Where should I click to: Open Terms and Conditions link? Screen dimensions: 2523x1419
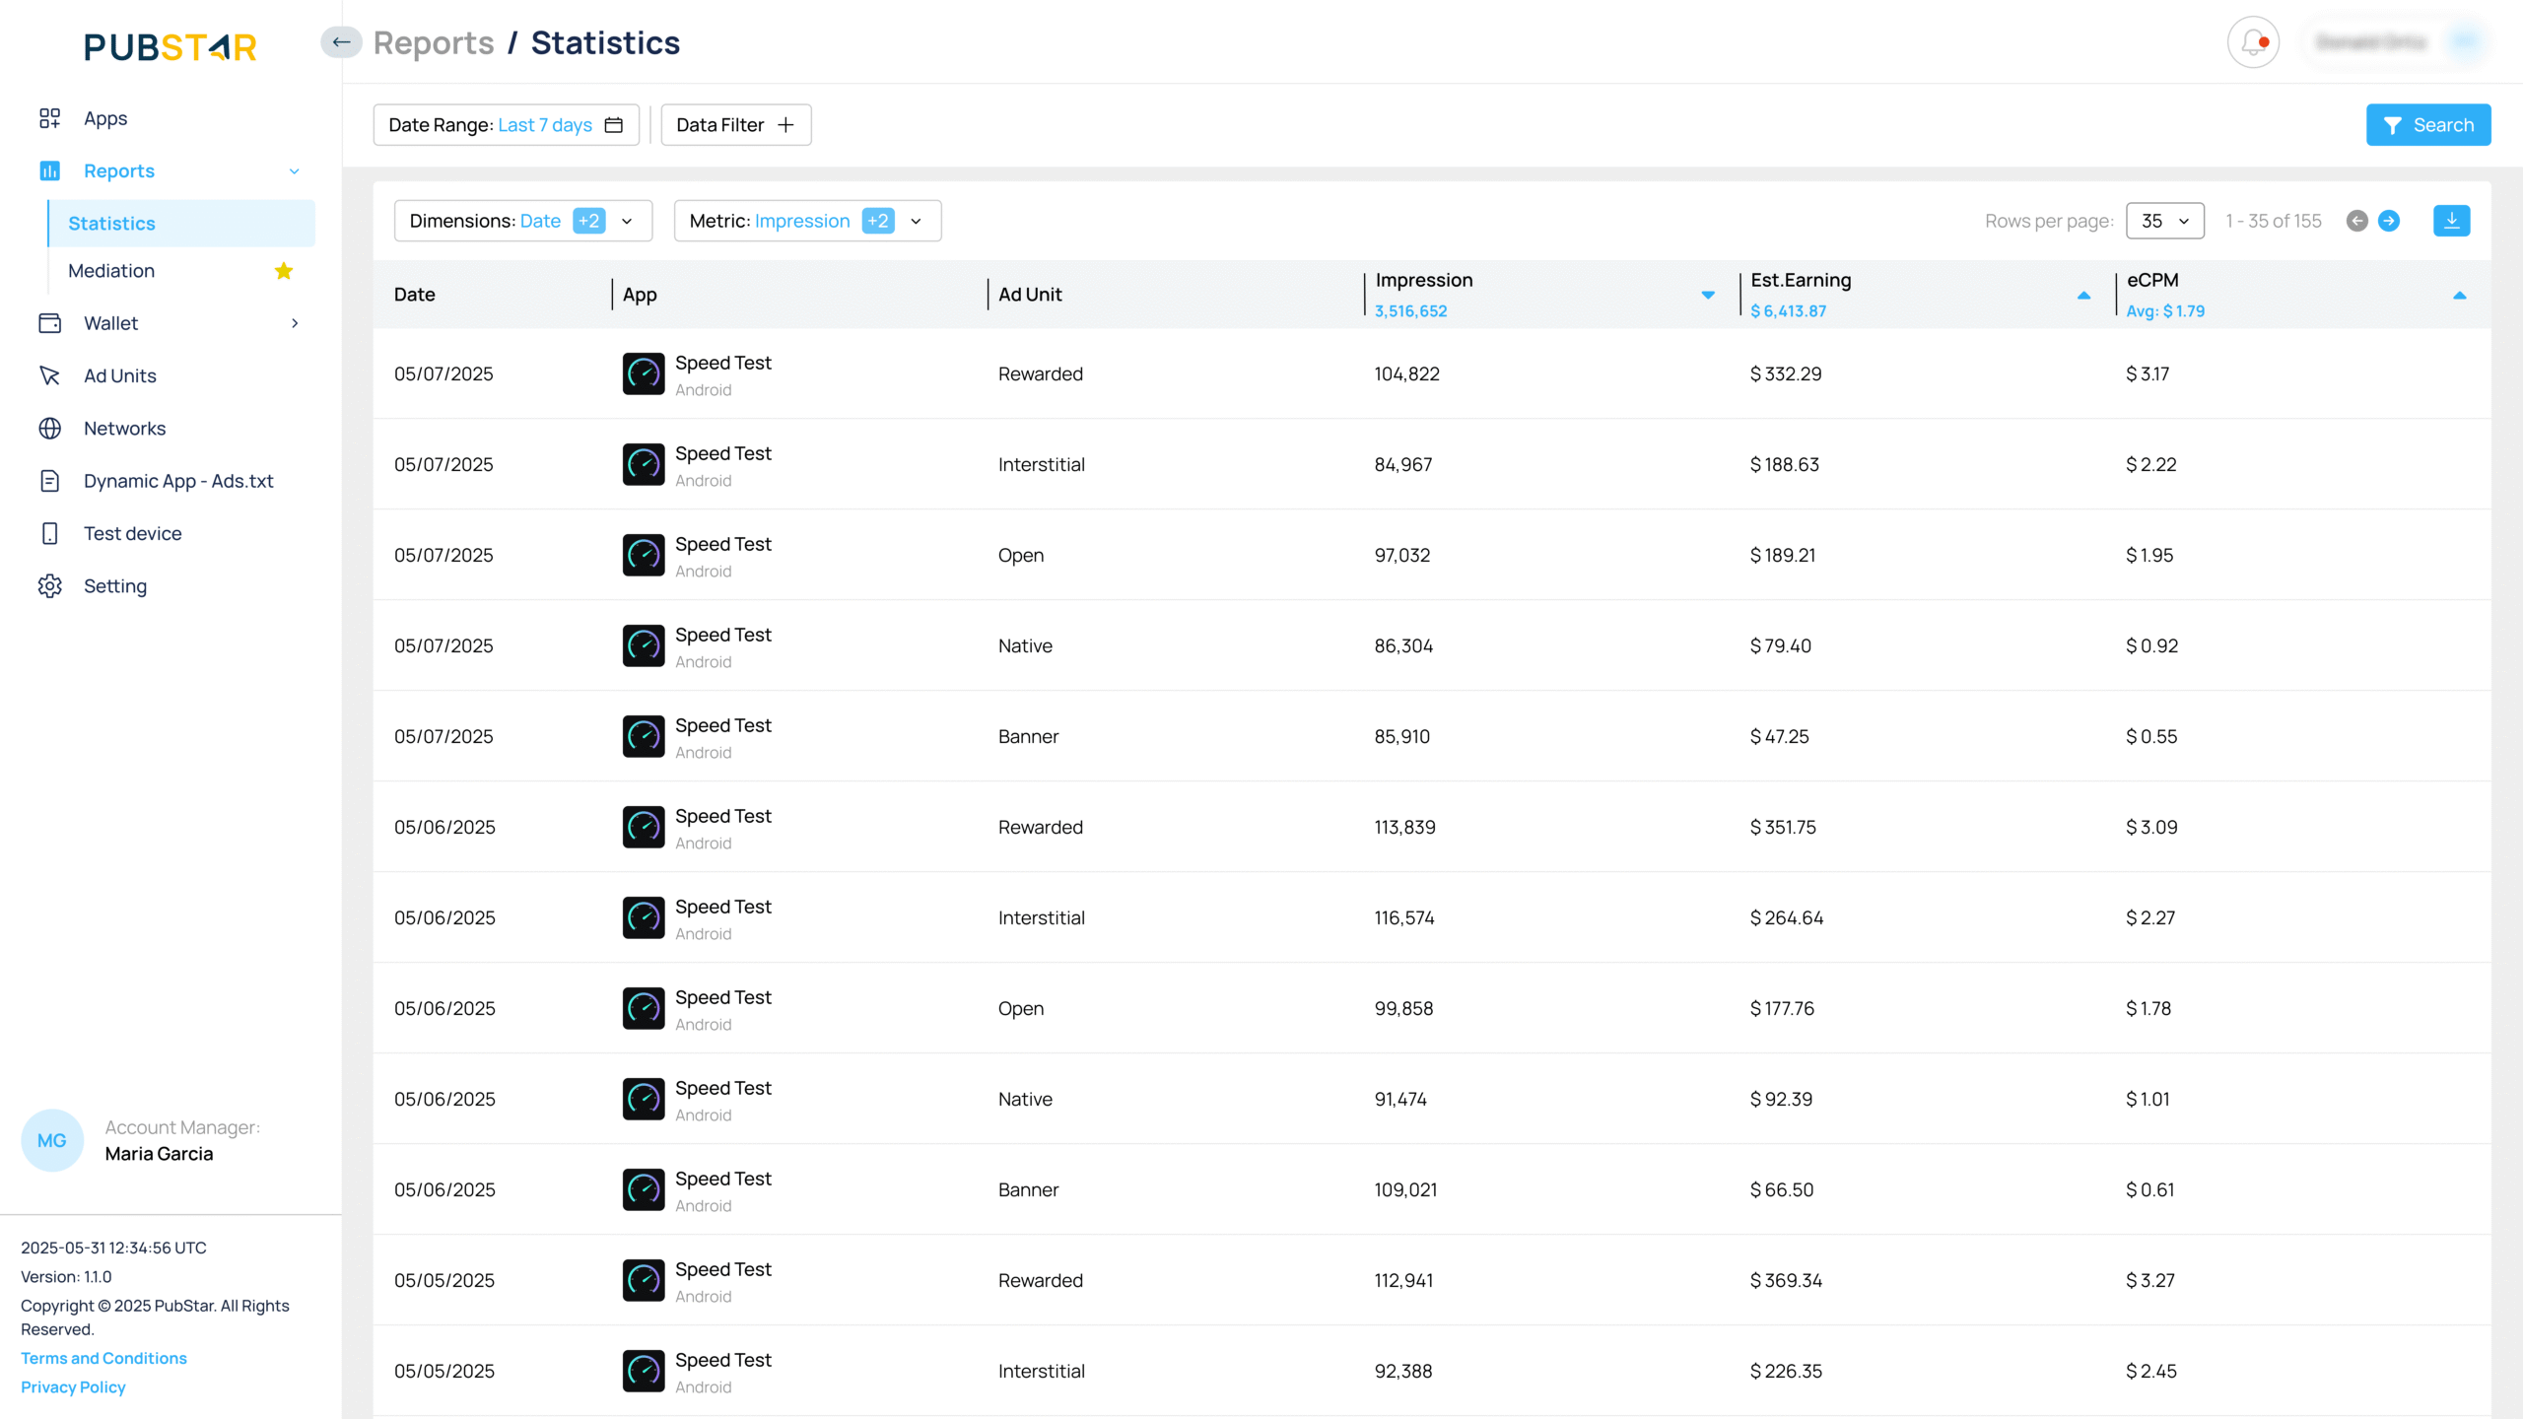(x=103, y=1358)
